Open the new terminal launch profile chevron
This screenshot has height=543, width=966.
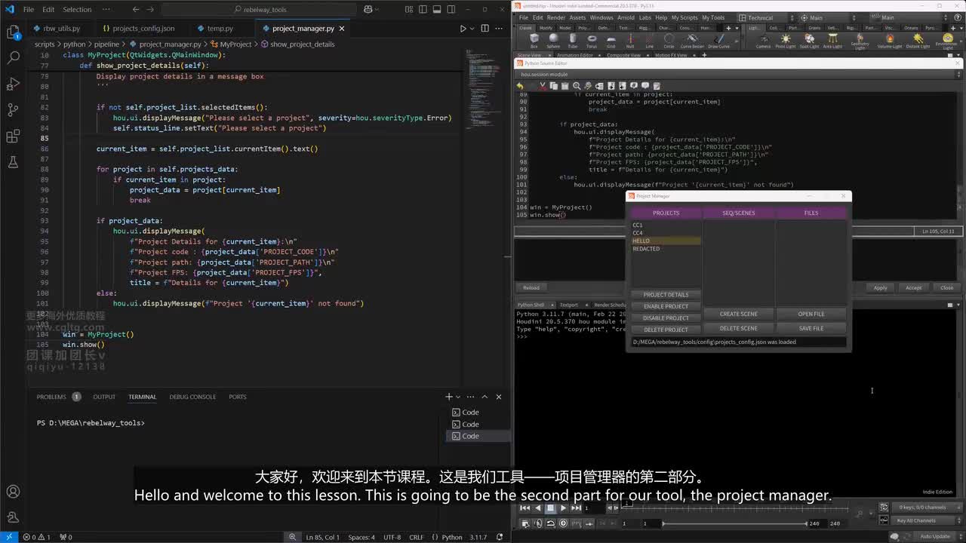click(x=460, y=397)
